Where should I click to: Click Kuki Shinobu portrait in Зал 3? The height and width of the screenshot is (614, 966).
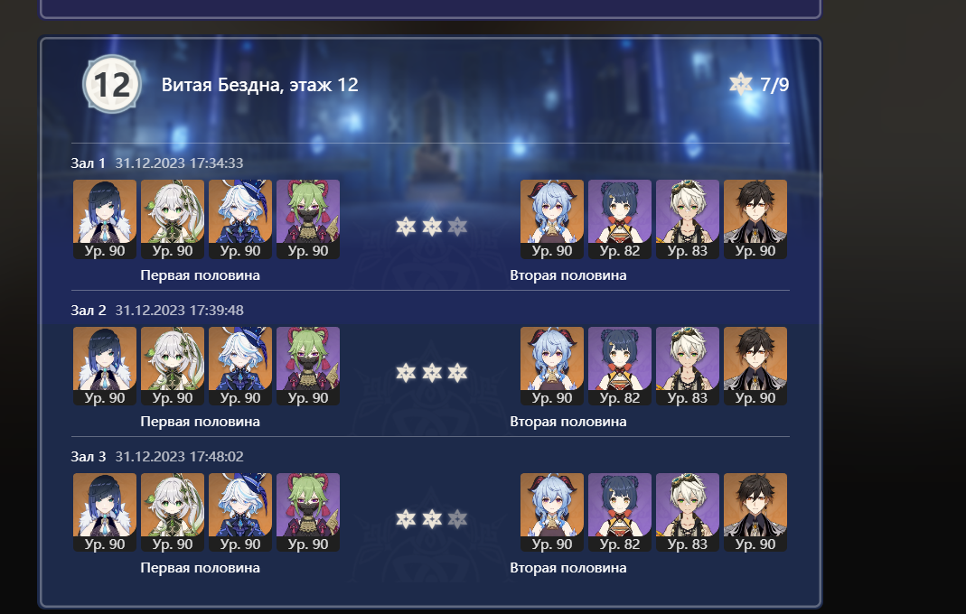(x=308, y=512)
